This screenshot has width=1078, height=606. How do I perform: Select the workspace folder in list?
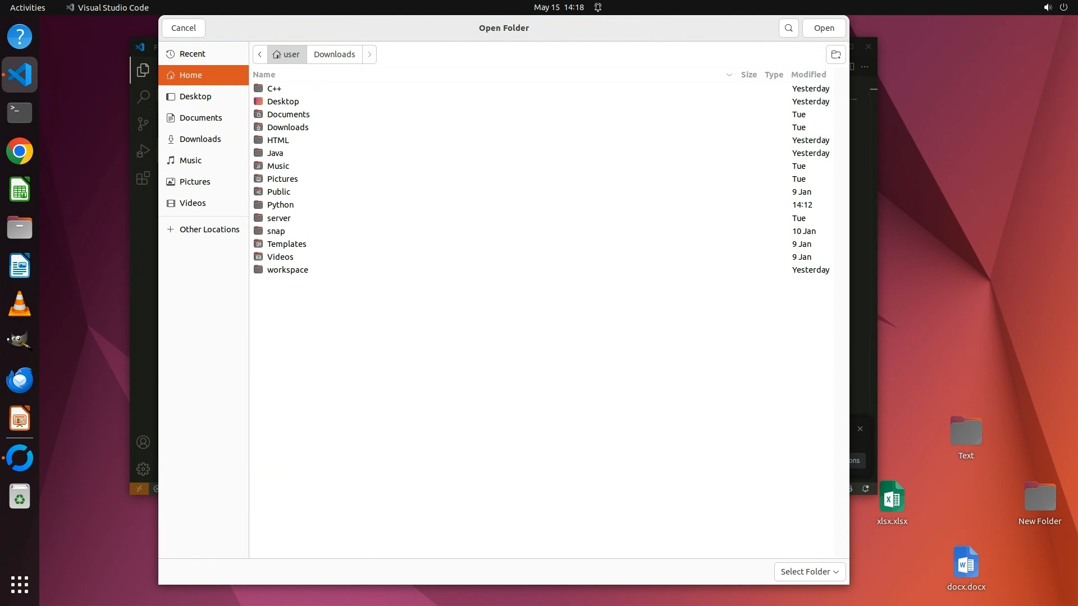287,270
